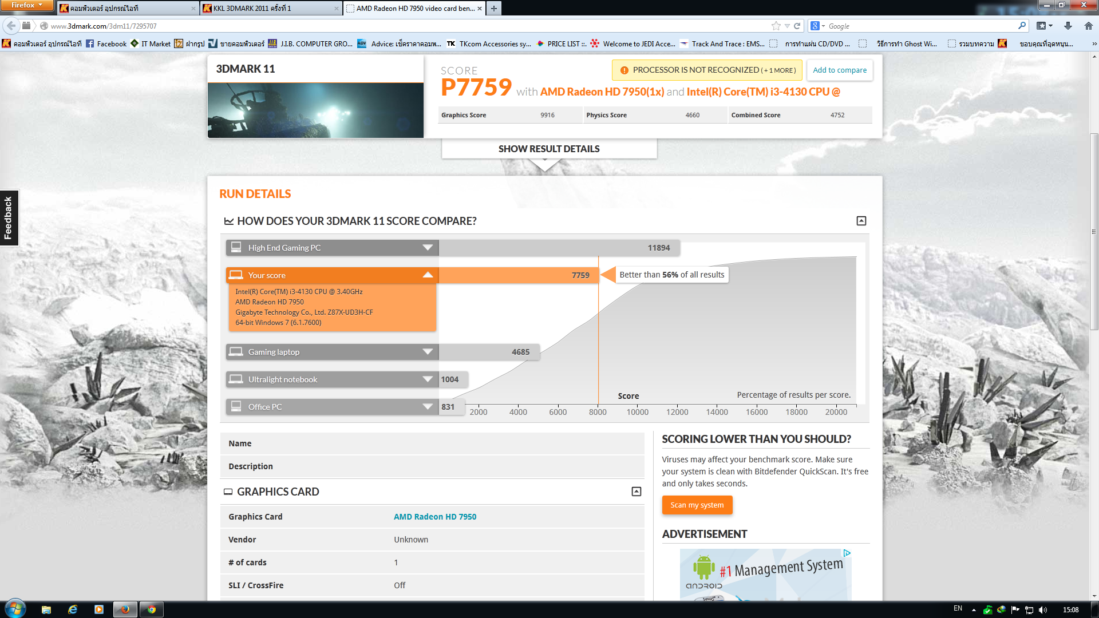The height and width of the screenshot is (618, 1099).
Task: Open Internet Explorer from the taskbar
Action: [x=73, y=609]
